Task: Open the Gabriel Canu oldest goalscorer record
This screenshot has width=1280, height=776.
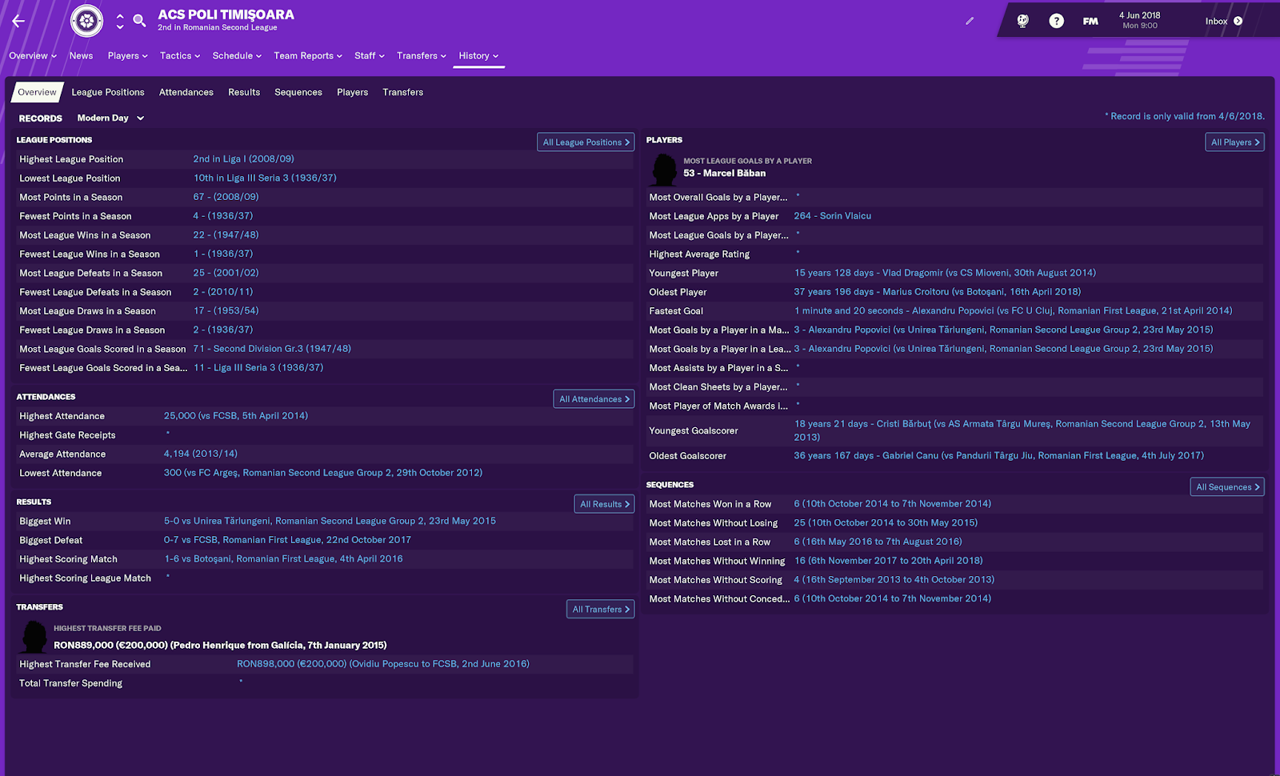Action: pyautogui.click(x=998, y=456)
